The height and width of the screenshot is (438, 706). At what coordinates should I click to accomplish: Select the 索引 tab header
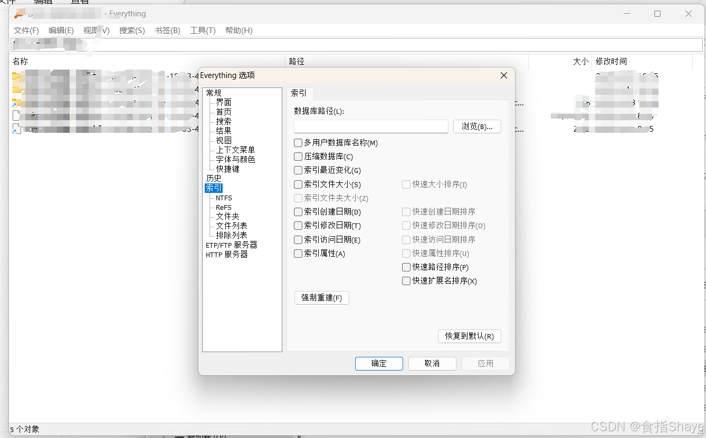tap(299, 93)
